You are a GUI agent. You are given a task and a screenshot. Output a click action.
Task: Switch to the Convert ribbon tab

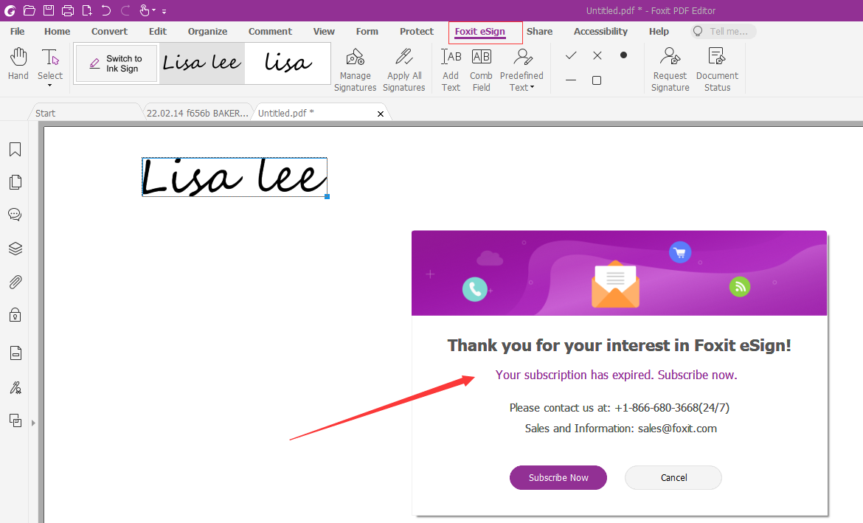coord(109,32)
